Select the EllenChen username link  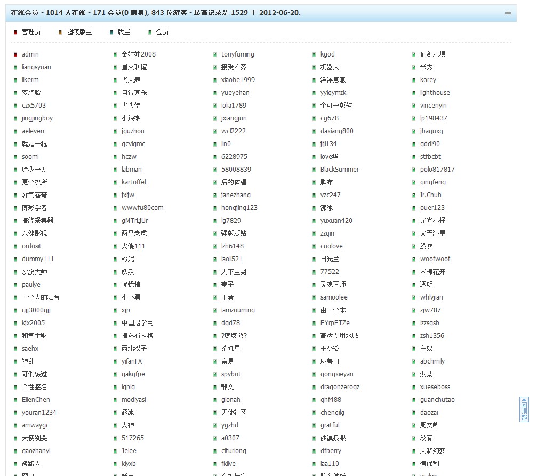point(35,399)
